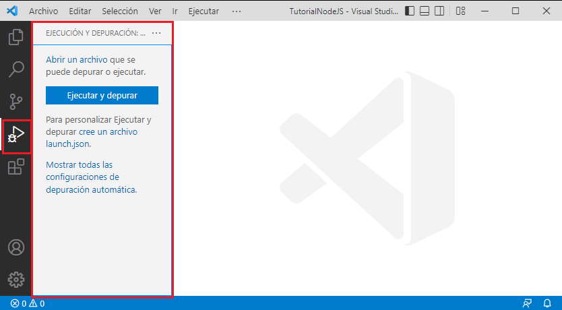Click the feedback icon in status bar

[x=527, y=303]
